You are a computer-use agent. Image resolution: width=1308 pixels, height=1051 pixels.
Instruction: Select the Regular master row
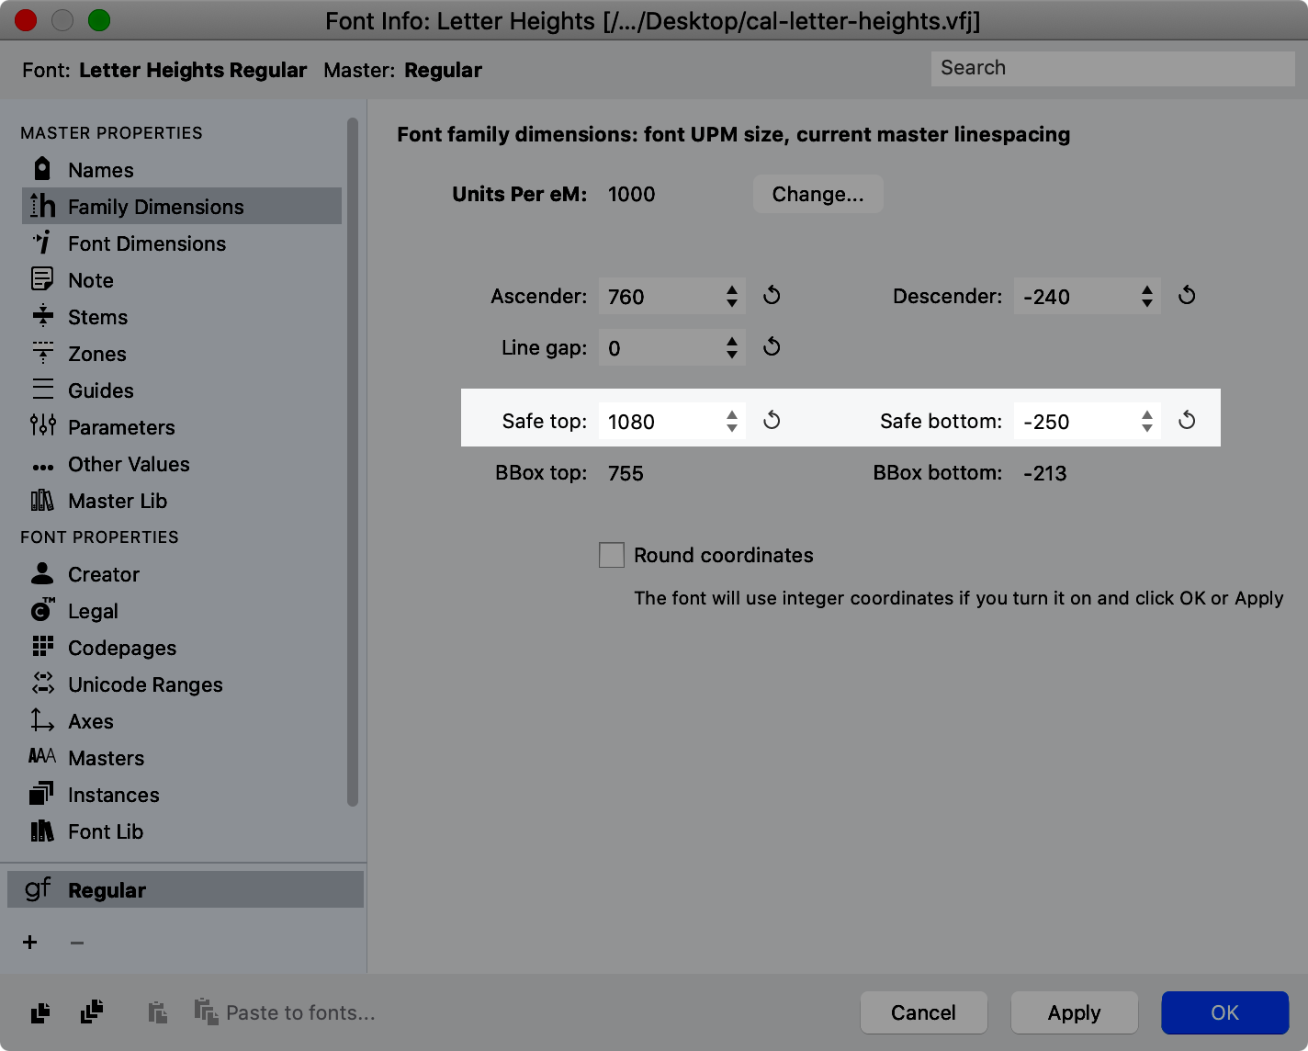186,889
